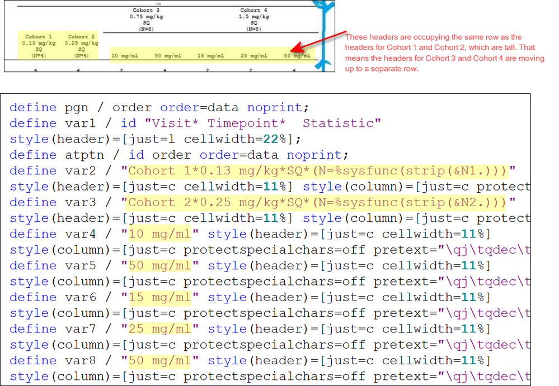Click the "define var4" code line
559x386 pixels.
click(250, 233)
